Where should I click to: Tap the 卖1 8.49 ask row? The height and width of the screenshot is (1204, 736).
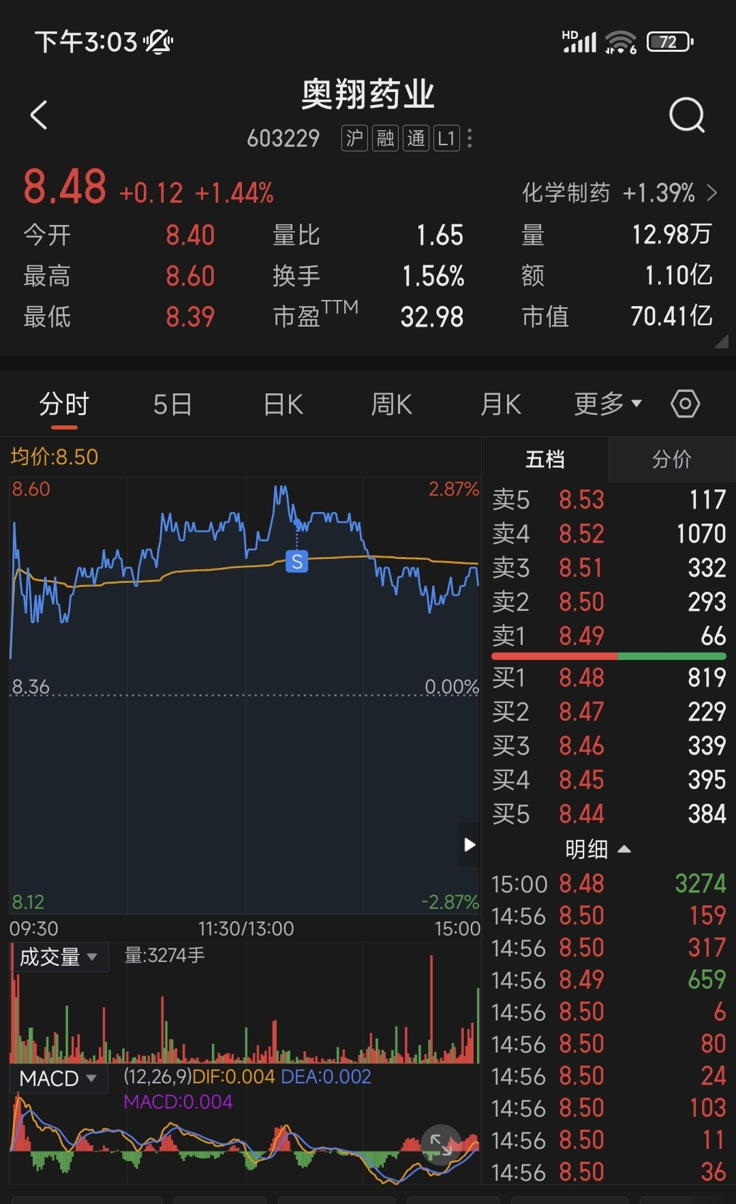[x=609, y=636]
